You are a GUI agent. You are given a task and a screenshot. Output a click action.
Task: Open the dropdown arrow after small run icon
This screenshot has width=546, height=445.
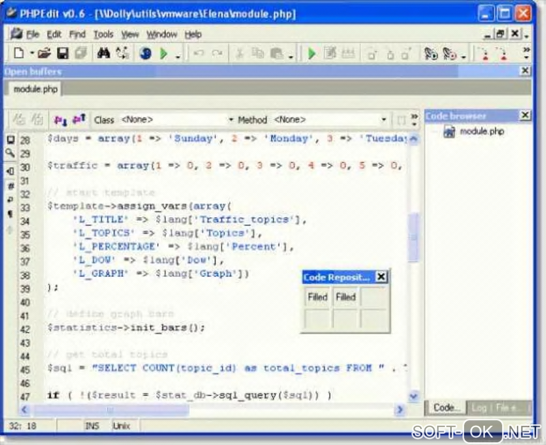coord(178,56)
